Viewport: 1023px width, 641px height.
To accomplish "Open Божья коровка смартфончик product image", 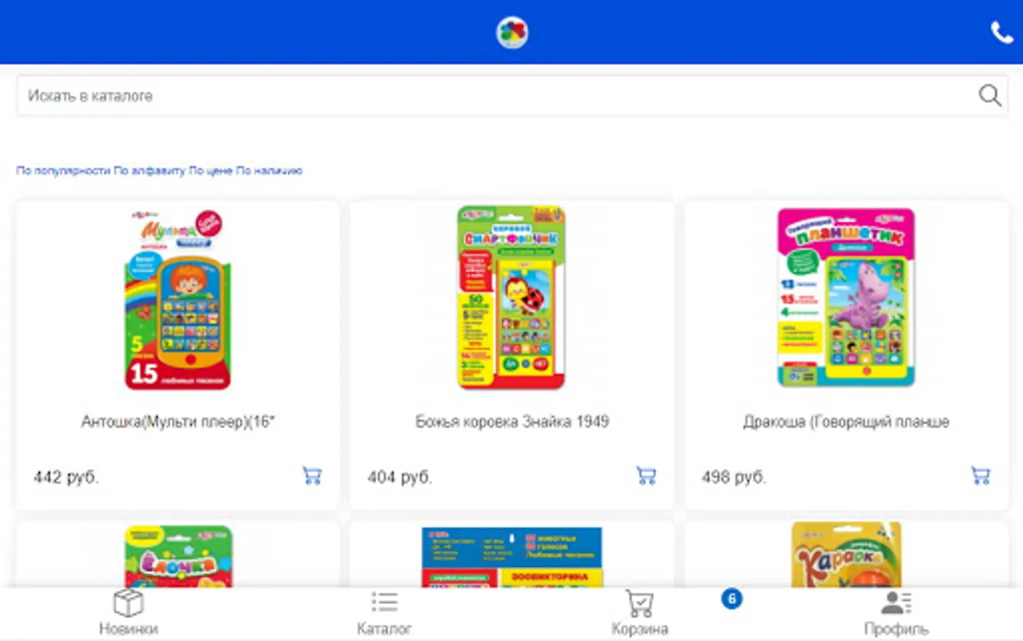I will 511,298.
